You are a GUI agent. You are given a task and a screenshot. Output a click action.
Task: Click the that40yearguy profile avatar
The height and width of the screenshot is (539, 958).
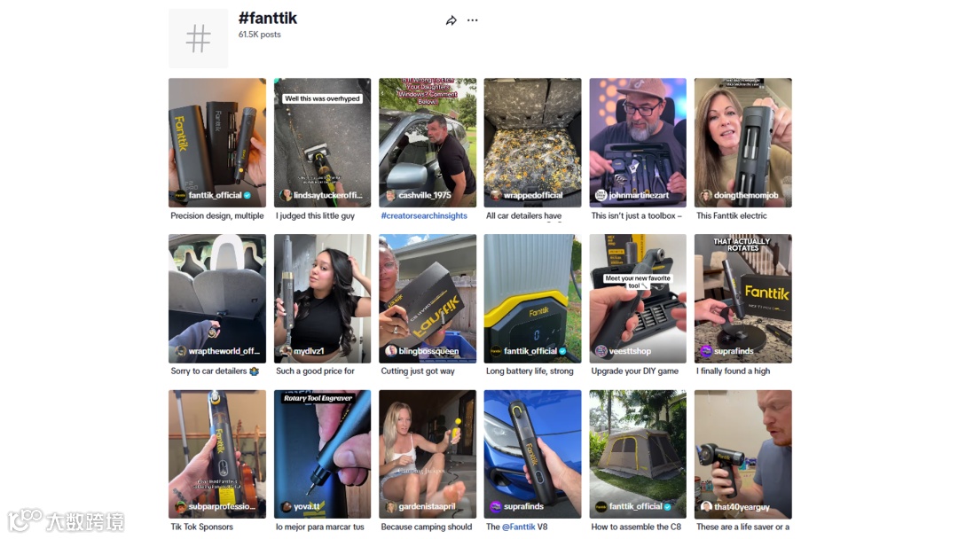coord(706,507)
